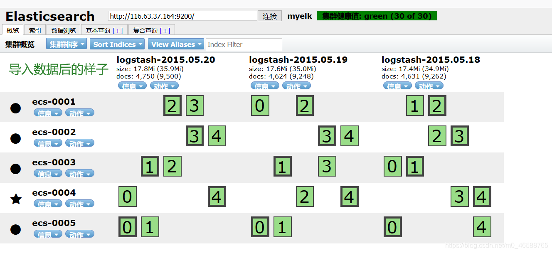Open the 集群排序 dropdown
This screenshot has width=552, height=253.
67,44
